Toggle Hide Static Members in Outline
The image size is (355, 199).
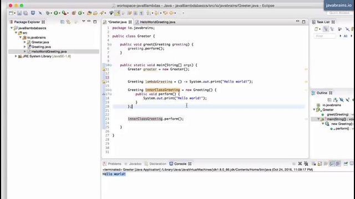coord(348,99)
